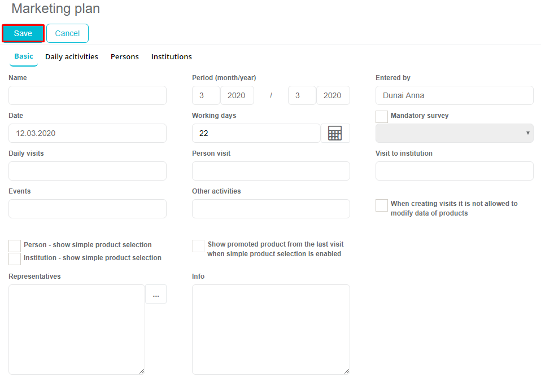Enable the Mandatory survey checkbox
This screenshot has height=382, width=541.
[382, 116]
